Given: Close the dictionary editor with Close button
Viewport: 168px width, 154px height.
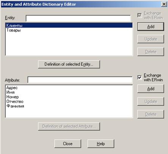Looking at the screenshot, I should 68,143.
